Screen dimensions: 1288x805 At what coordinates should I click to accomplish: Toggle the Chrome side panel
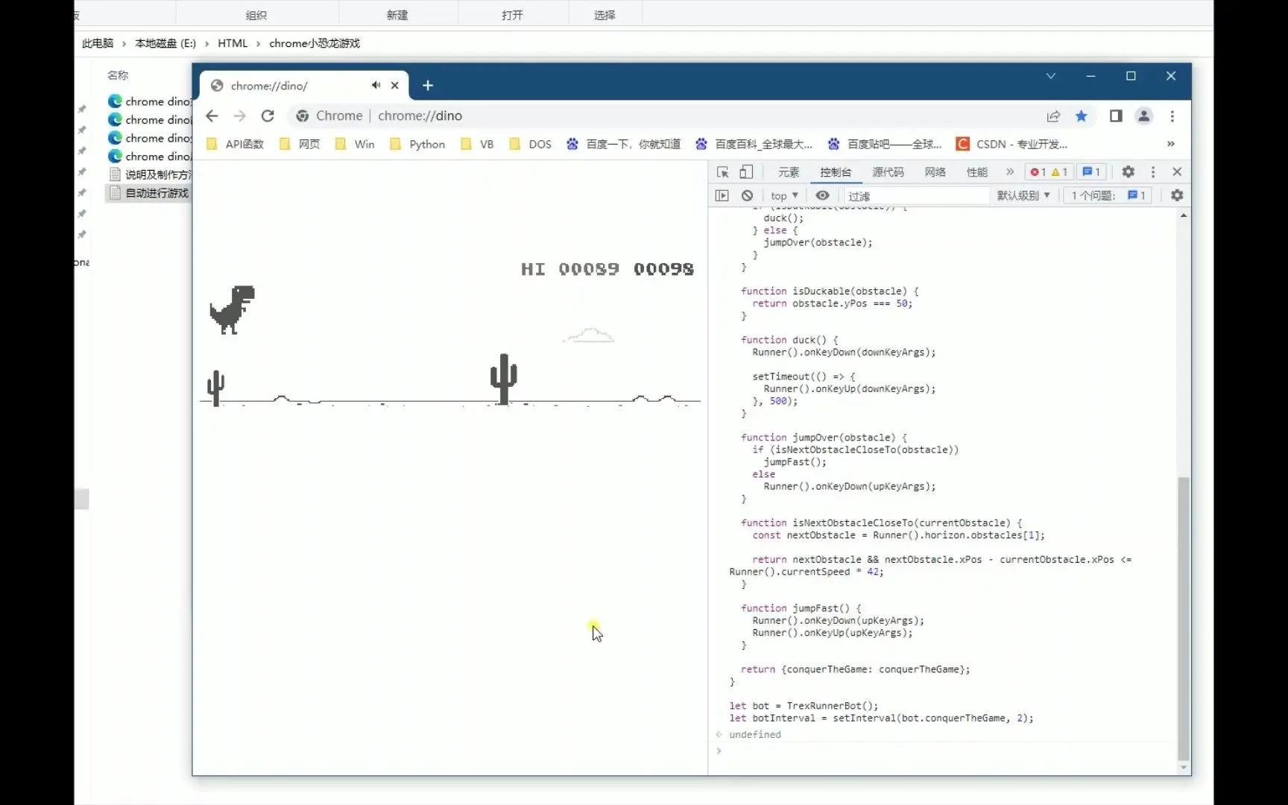click(x=1116, y=116)
